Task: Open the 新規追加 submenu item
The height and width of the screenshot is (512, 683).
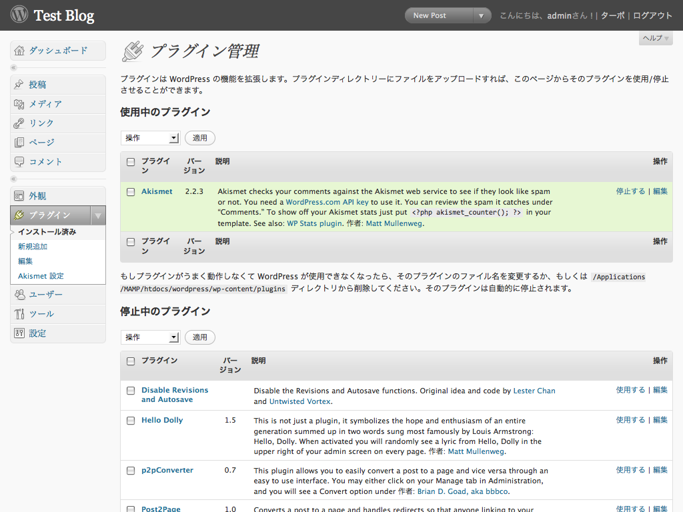Action: (33, 247)
